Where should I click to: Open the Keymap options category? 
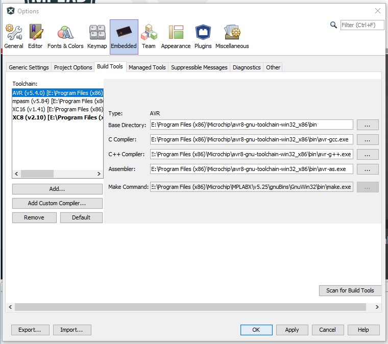pyautogui.click(x=97, y=37)
